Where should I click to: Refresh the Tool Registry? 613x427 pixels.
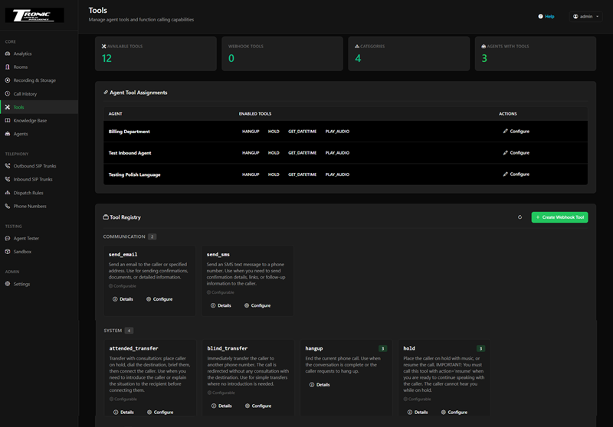520,217
